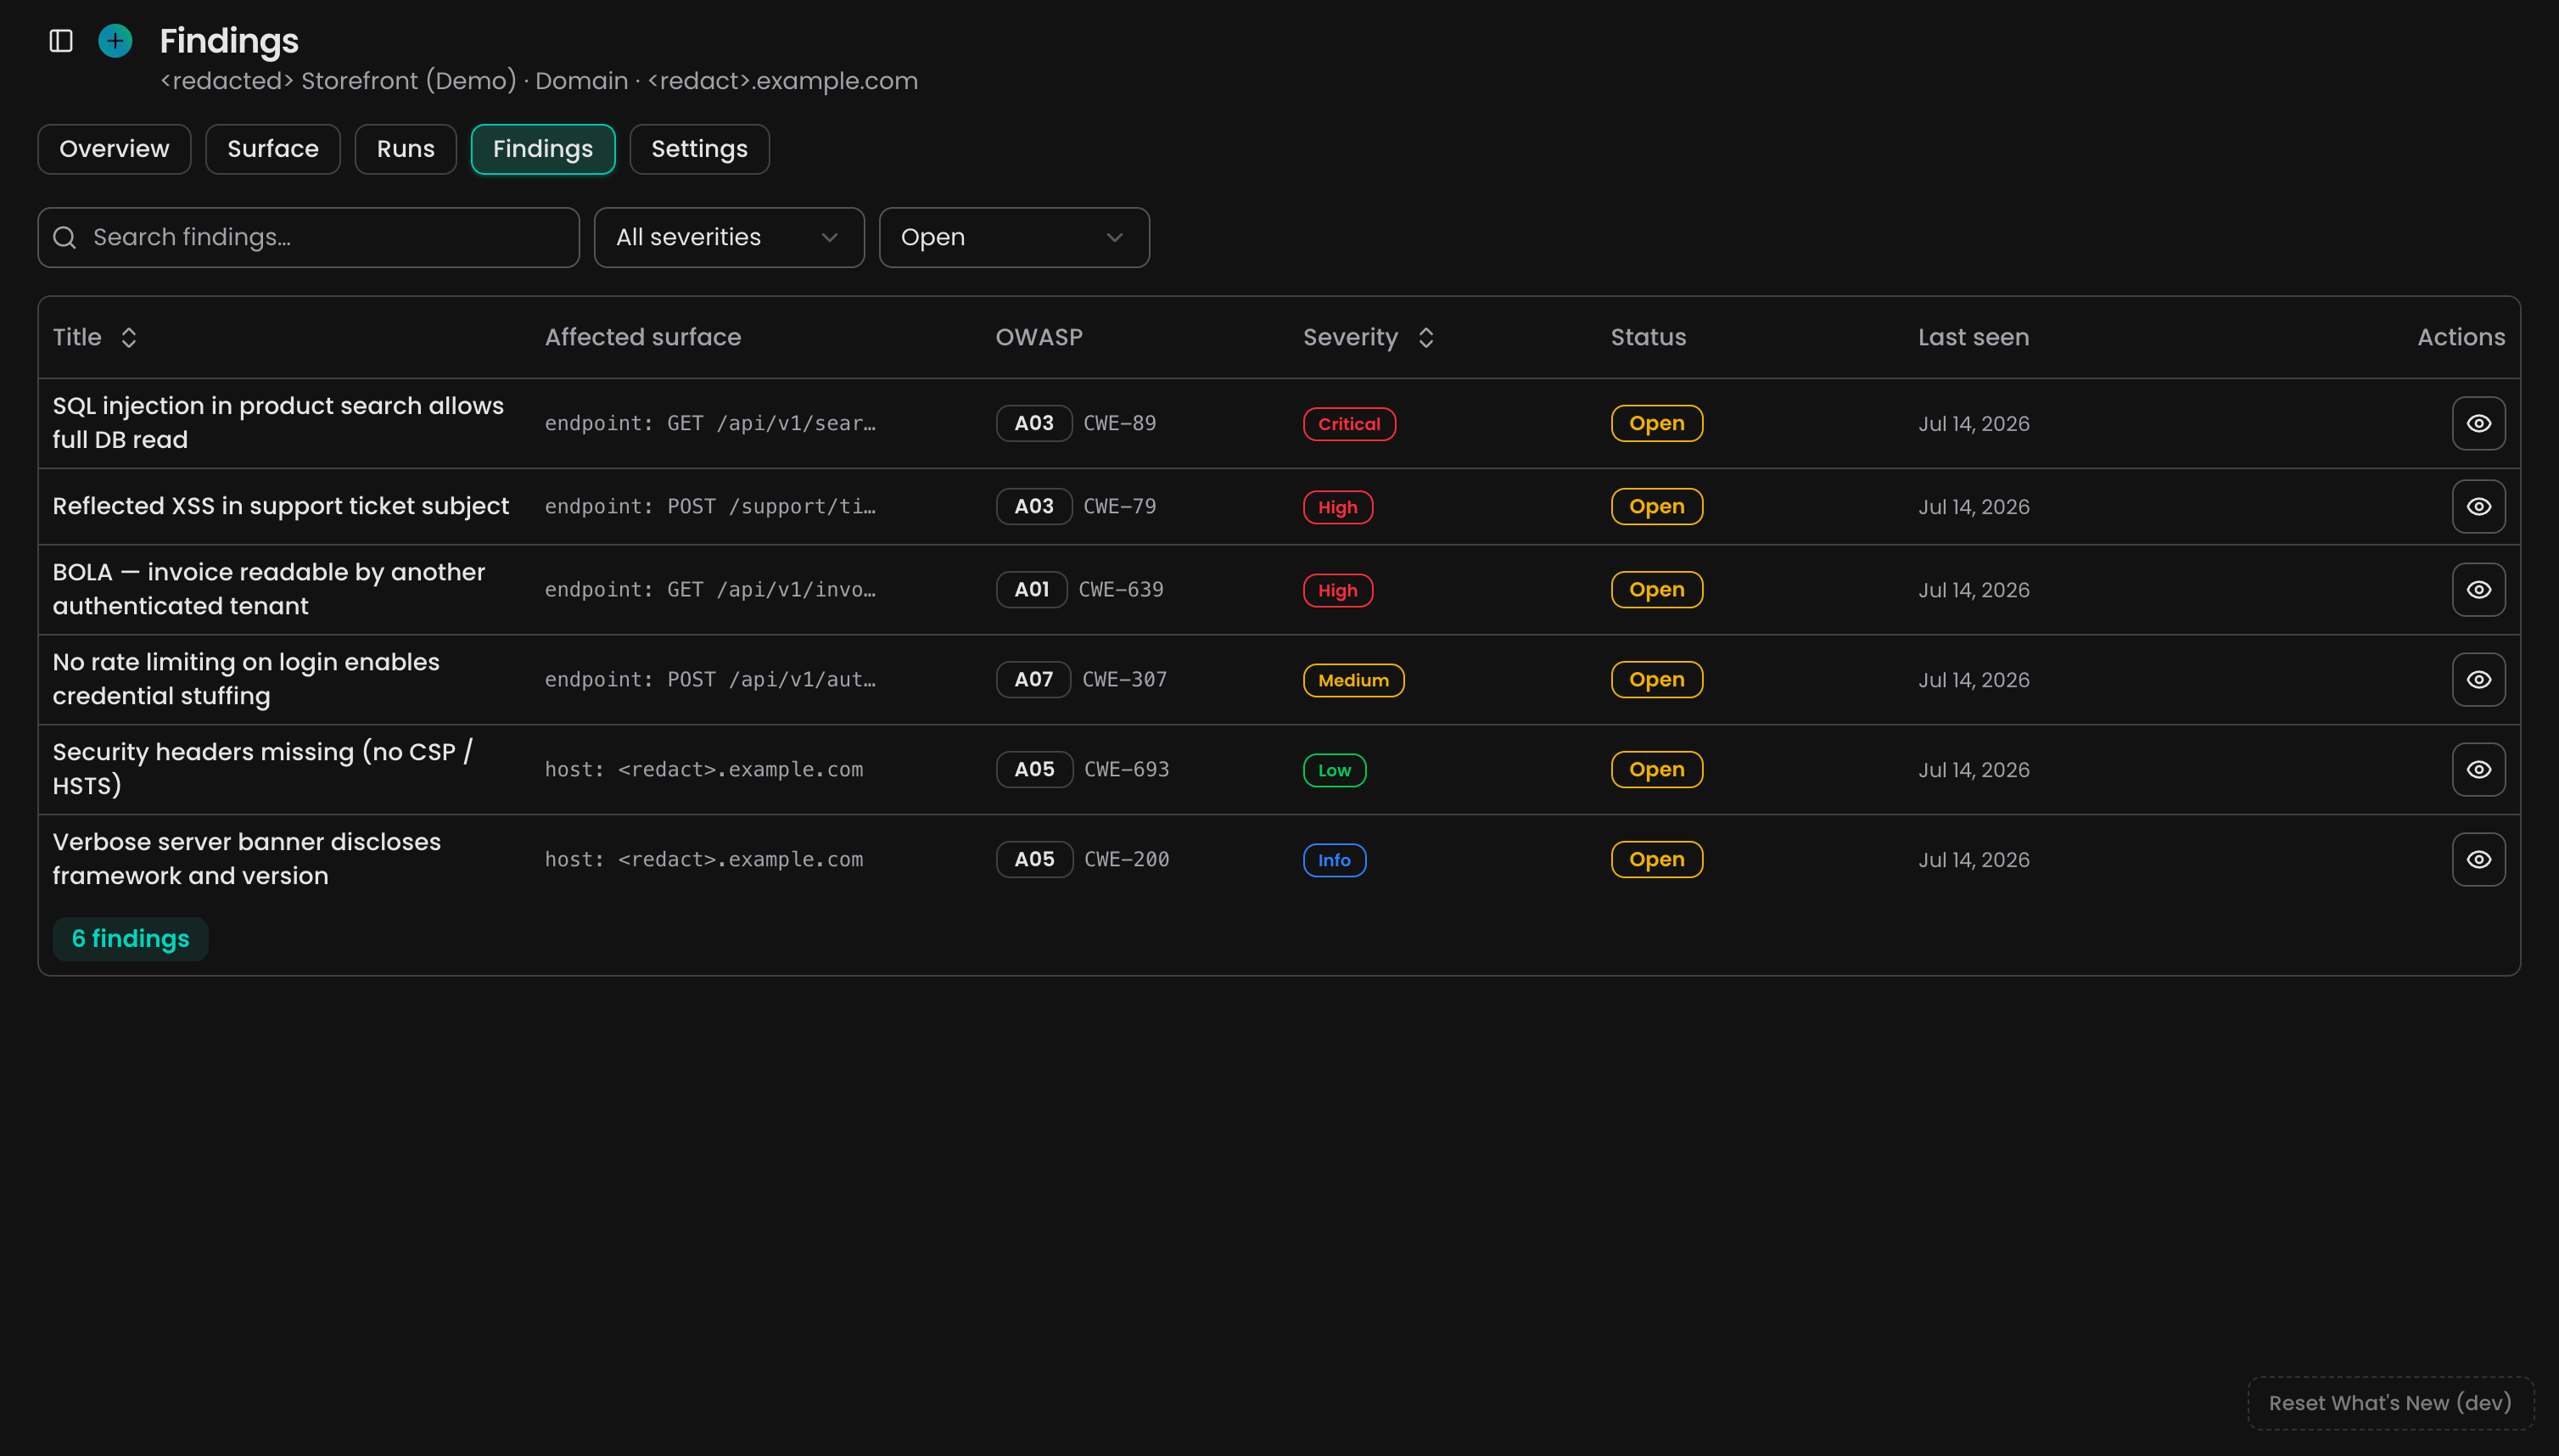Click 'endpoint: GET /api/v1/invo…' cell
Image resolution: width=2559 pixels, height=1456 pixels.
710,589
